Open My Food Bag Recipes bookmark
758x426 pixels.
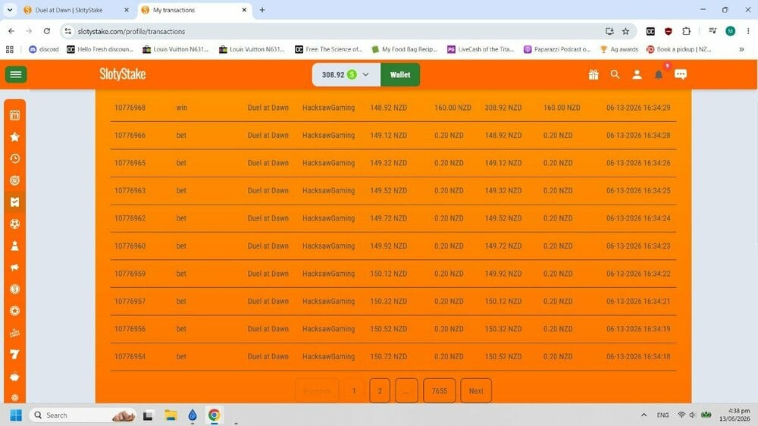[405, 49]
